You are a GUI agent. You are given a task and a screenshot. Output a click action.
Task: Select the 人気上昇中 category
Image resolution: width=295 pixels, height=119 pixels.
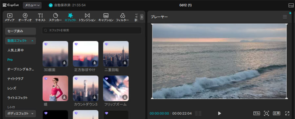(x=16, y=50)
